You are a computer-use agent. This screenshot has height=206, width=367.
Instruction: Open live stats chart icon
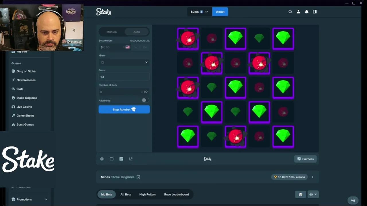(x=121, y=159)
